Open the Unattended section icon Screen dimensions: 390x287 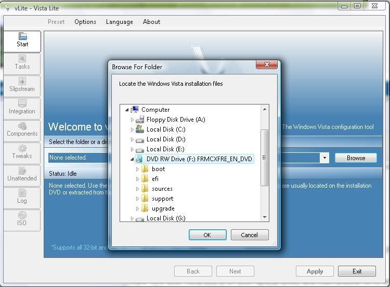(22, 171)
